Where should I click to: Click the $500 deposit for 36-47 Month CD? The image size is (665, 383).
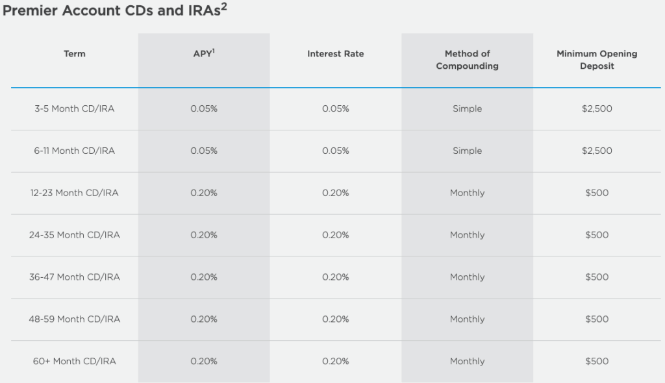pos(597,277)
